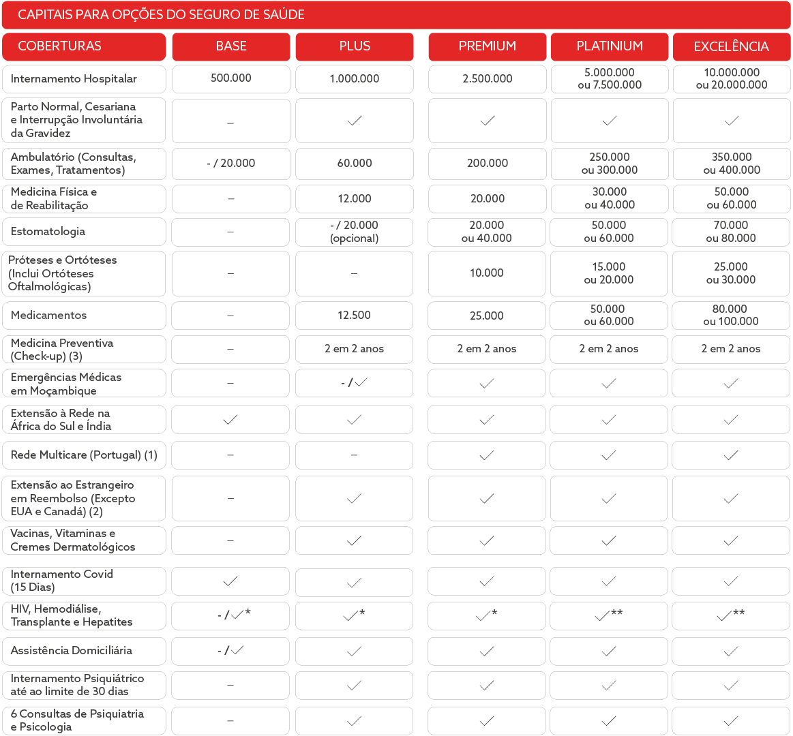
Task: Click the '500.000' BASE Internamento value
Action: (x=231, y=78)
